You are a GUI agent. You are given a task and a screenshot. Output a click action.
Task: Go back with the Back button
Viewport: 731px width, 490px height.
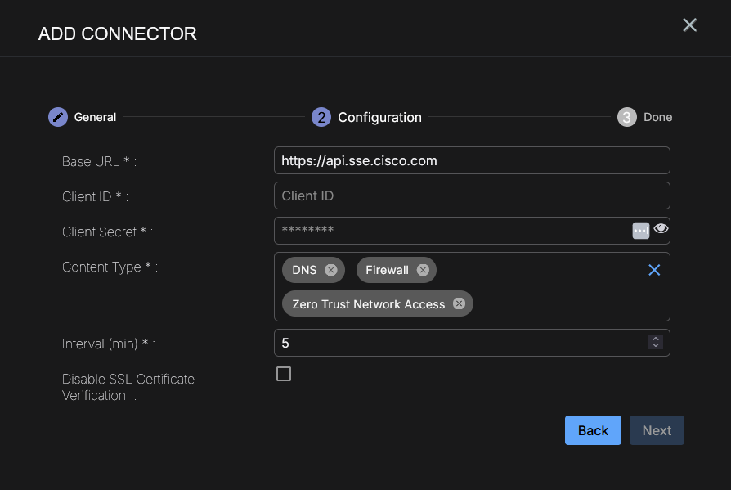click(593, 430)
